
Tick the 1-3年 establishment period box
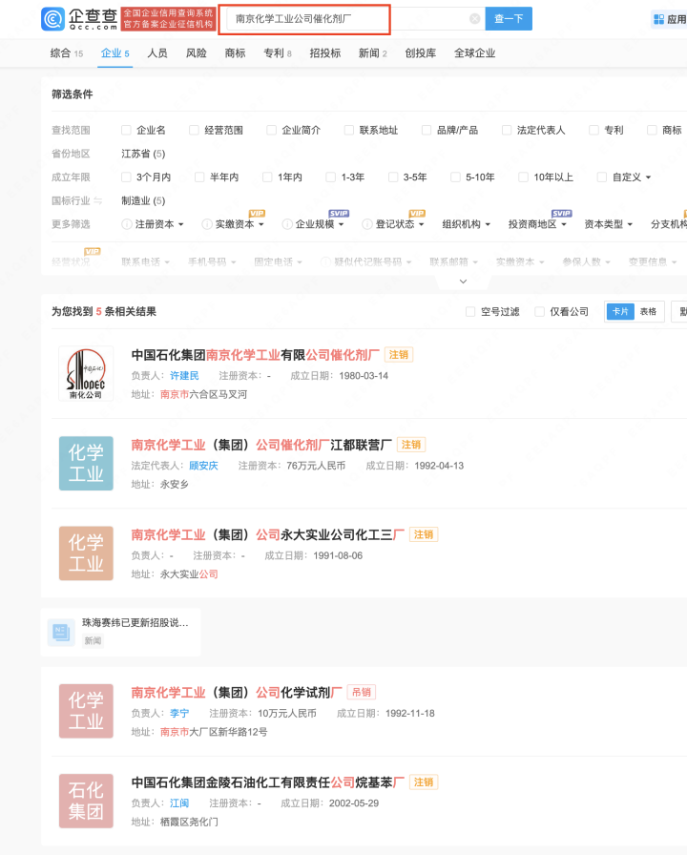[330, 177]
